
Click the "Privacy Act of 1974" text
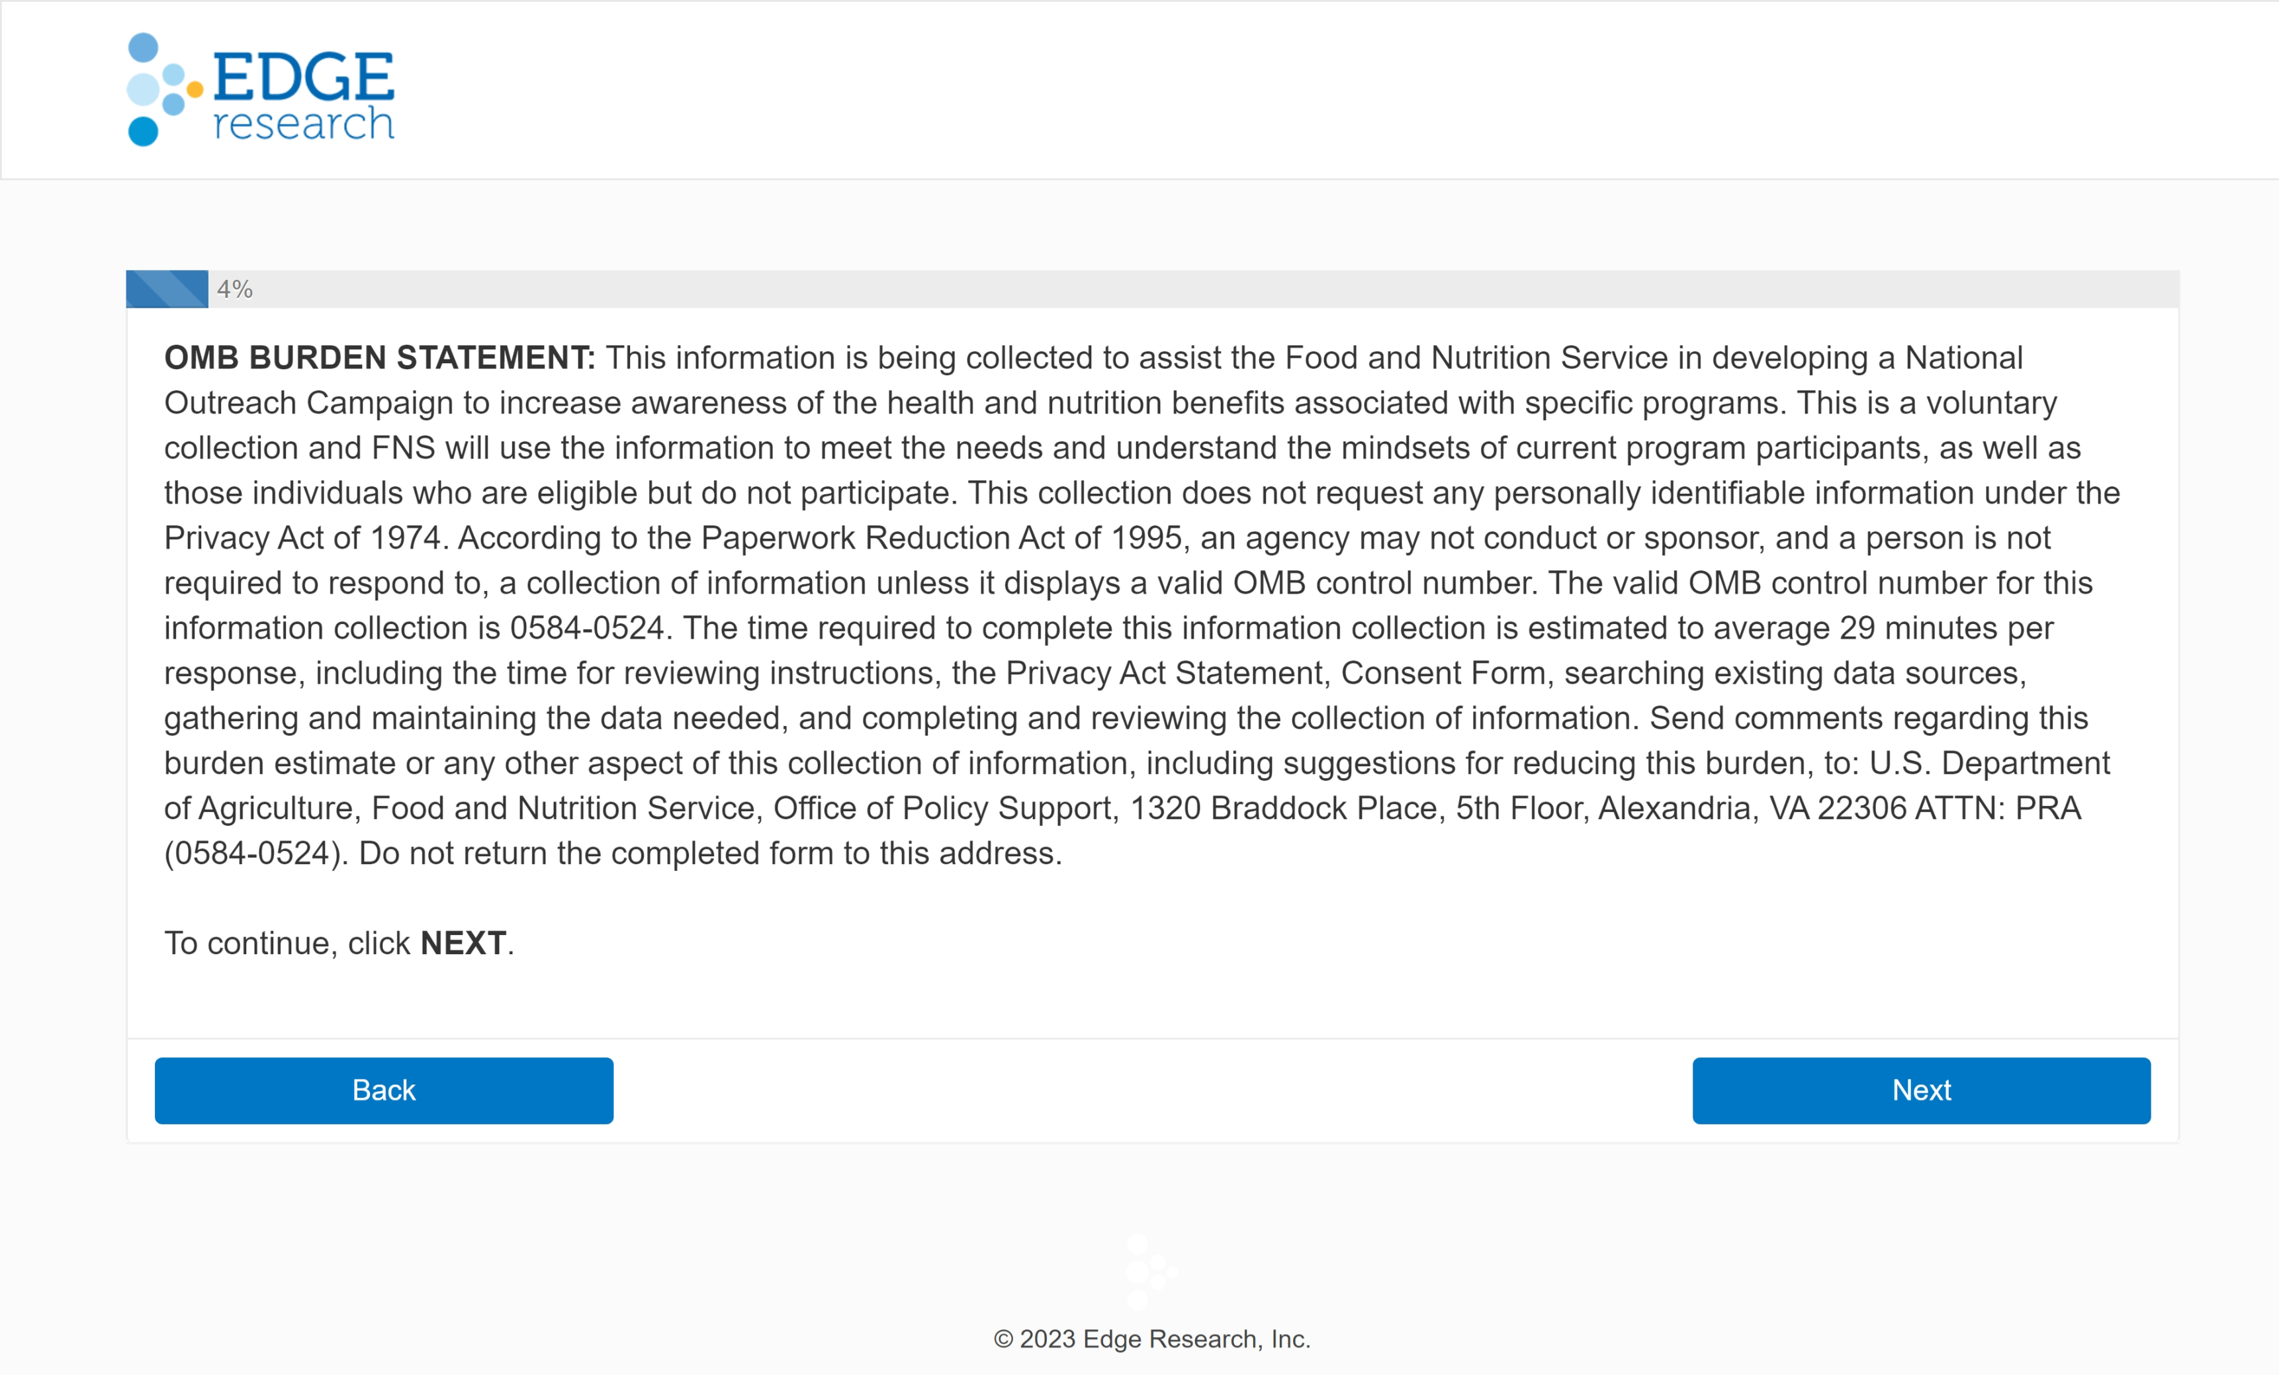(302, 538)
